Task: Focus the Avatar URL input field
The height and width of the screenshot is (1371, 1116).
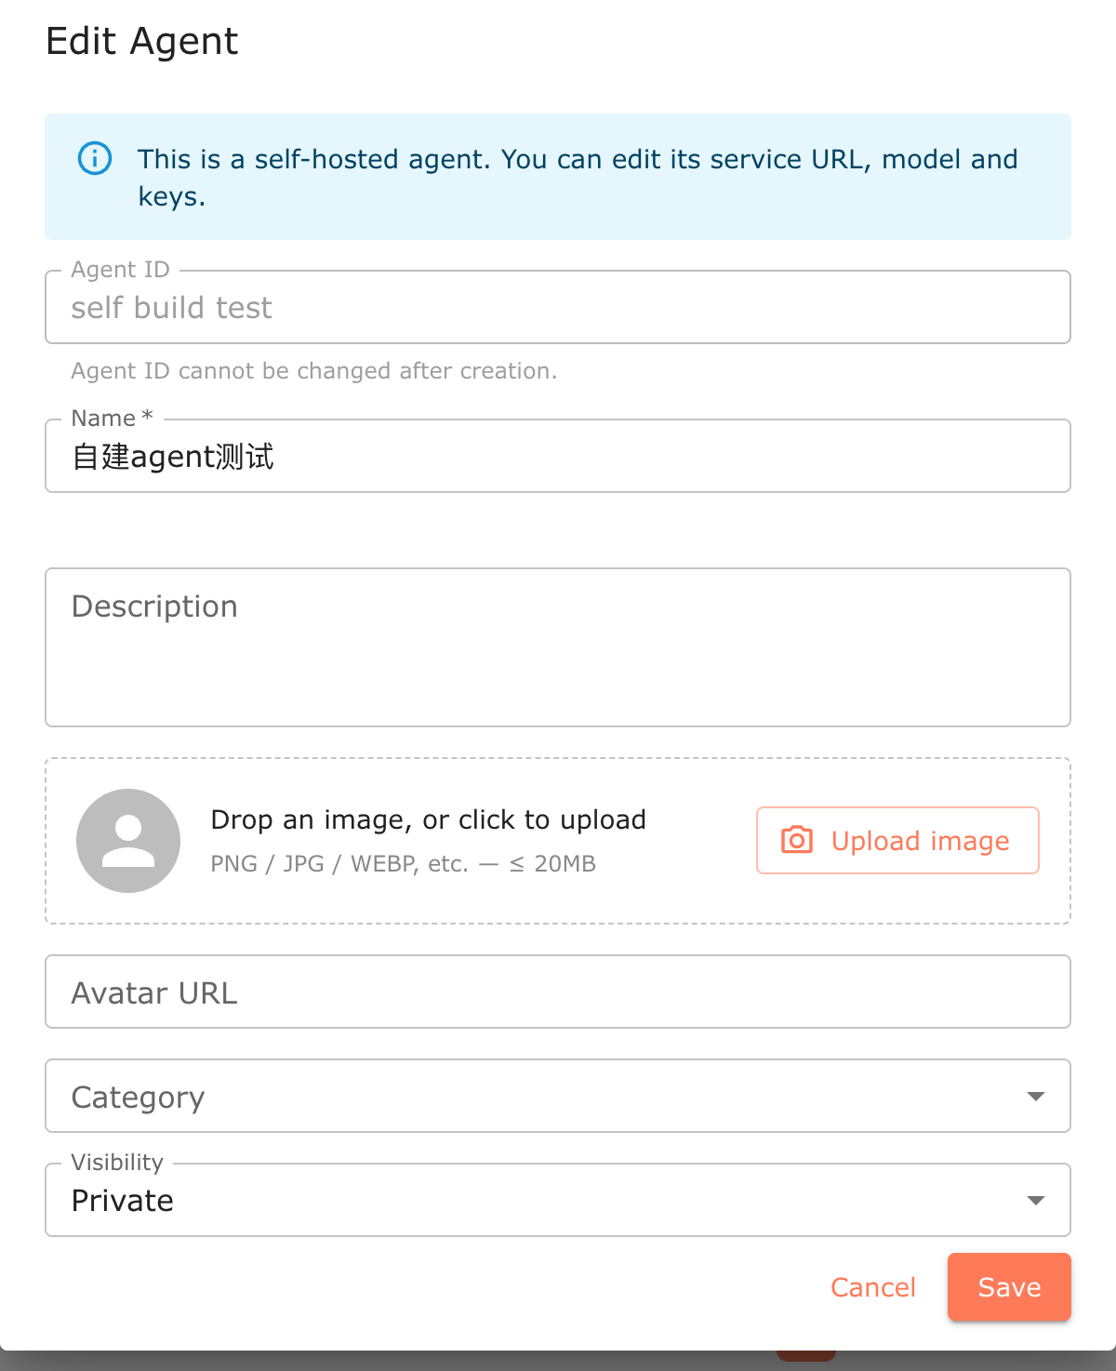Action: click(558, 992)
